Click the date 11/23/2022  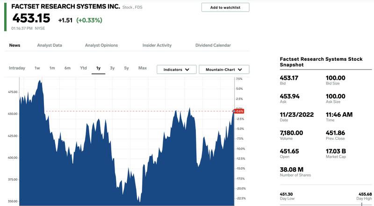click(x=297, y=115)
